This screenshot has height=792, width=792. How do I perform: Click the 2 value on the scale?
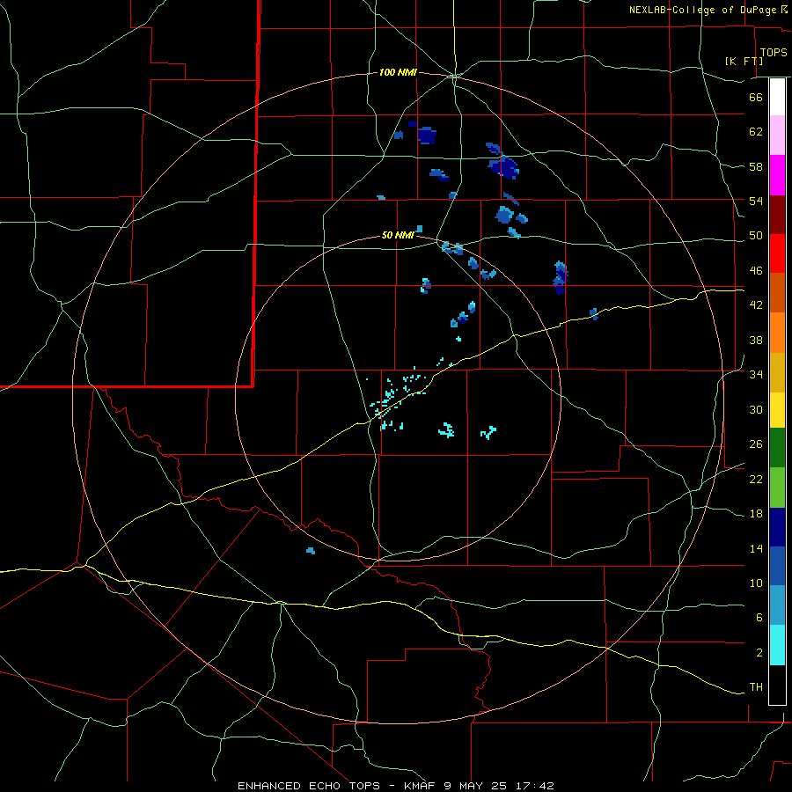click(x=759, y=652)
